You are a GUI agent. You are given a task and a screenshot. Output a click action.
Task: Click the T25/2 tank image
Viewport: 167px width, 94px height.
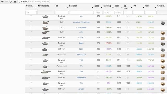click(45, 49)
